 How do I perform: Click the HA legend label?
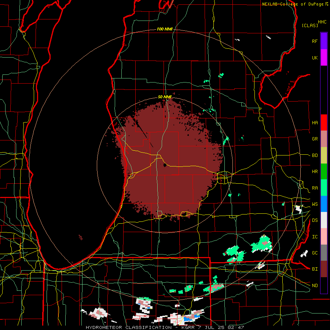coord(315,123)
